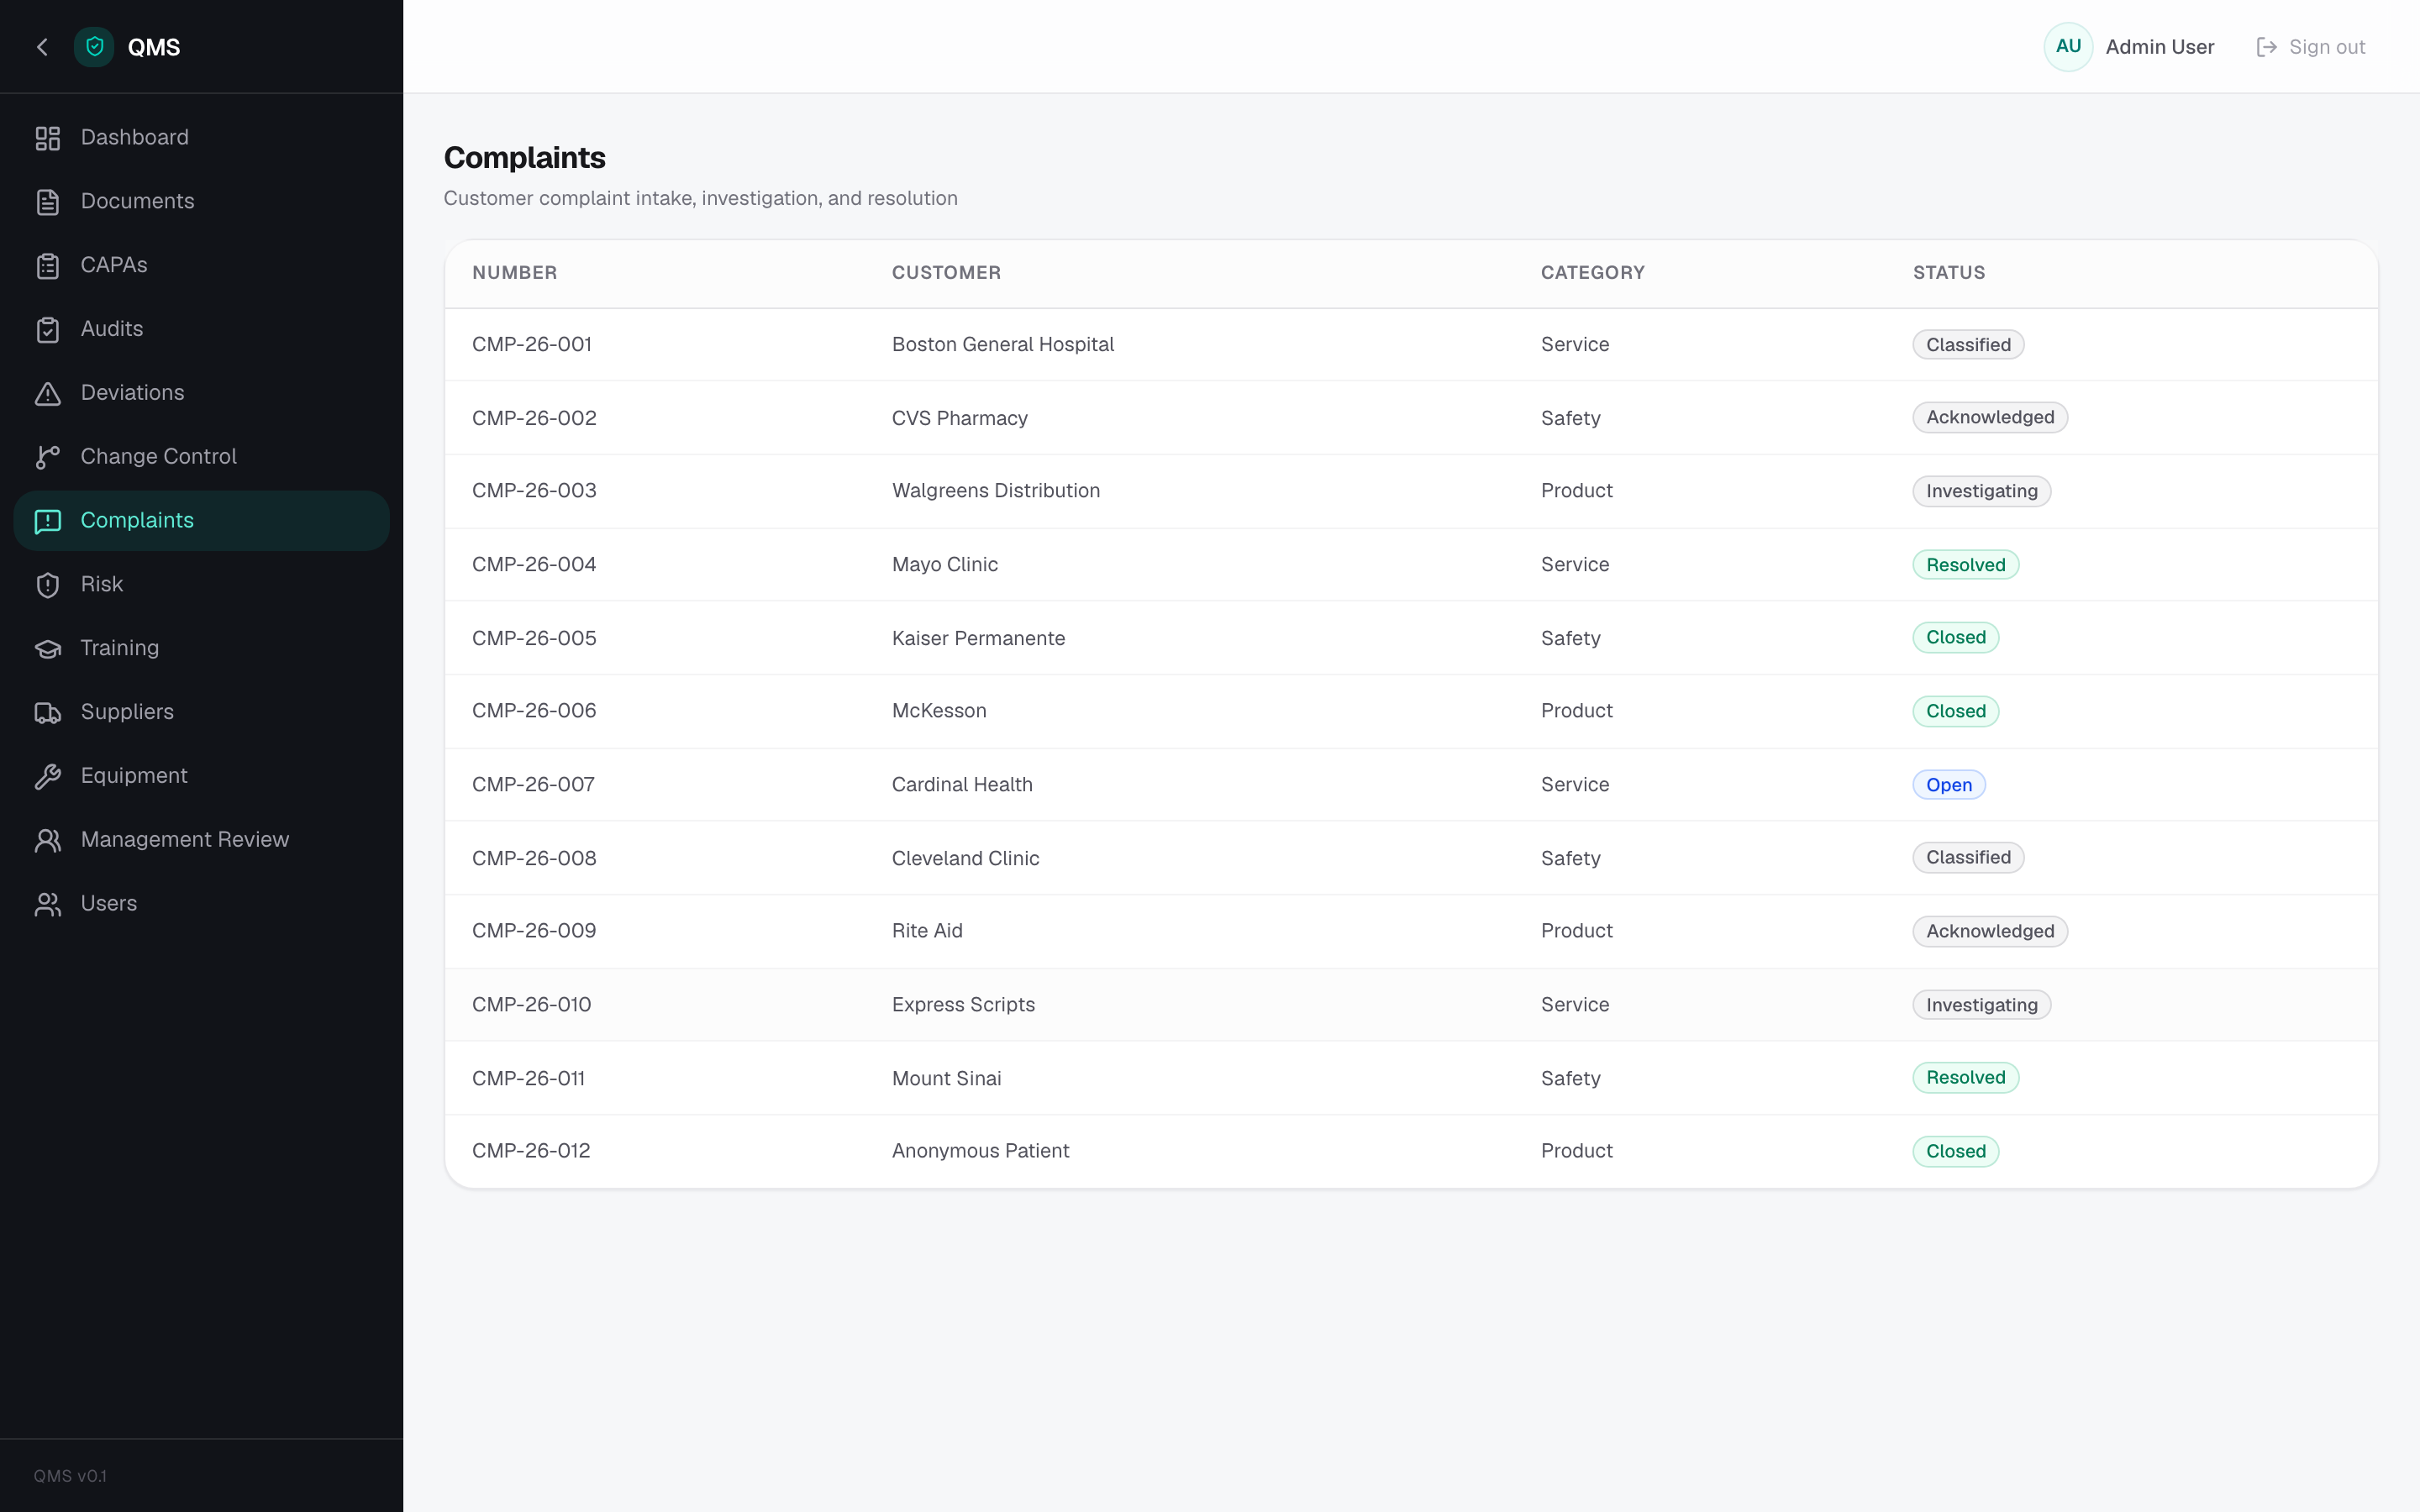This screenshot has width=2420, height=1512.
Task: Click the Dashboard grid icon
Action: [x=48, y=138]
